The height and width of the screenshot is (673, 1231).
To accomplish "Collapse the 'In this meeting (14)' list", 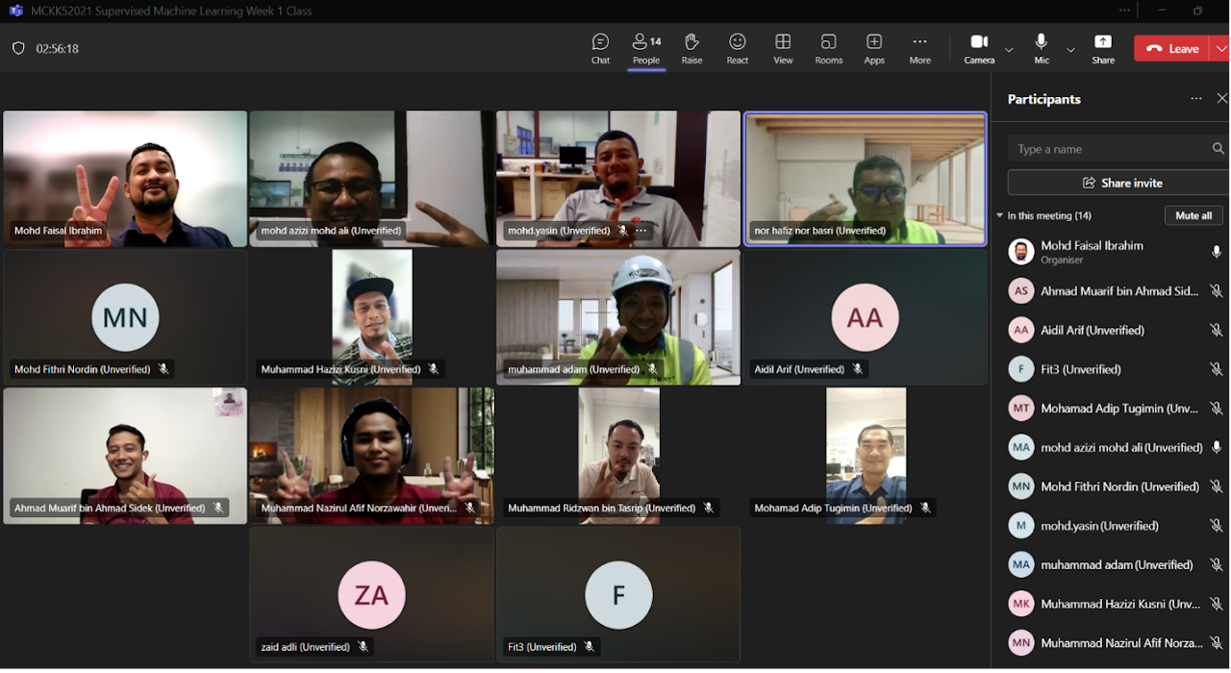I will tap(1000, 216).
